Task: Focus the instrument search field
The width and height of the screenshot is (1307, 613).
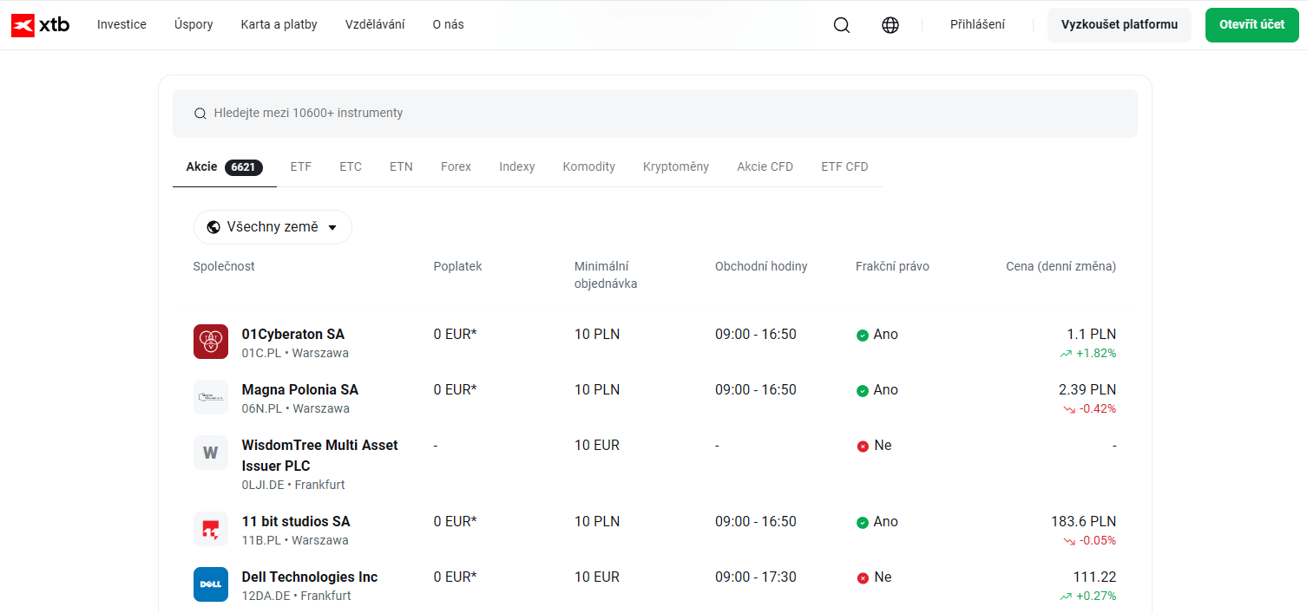Action: coord(654,114)
